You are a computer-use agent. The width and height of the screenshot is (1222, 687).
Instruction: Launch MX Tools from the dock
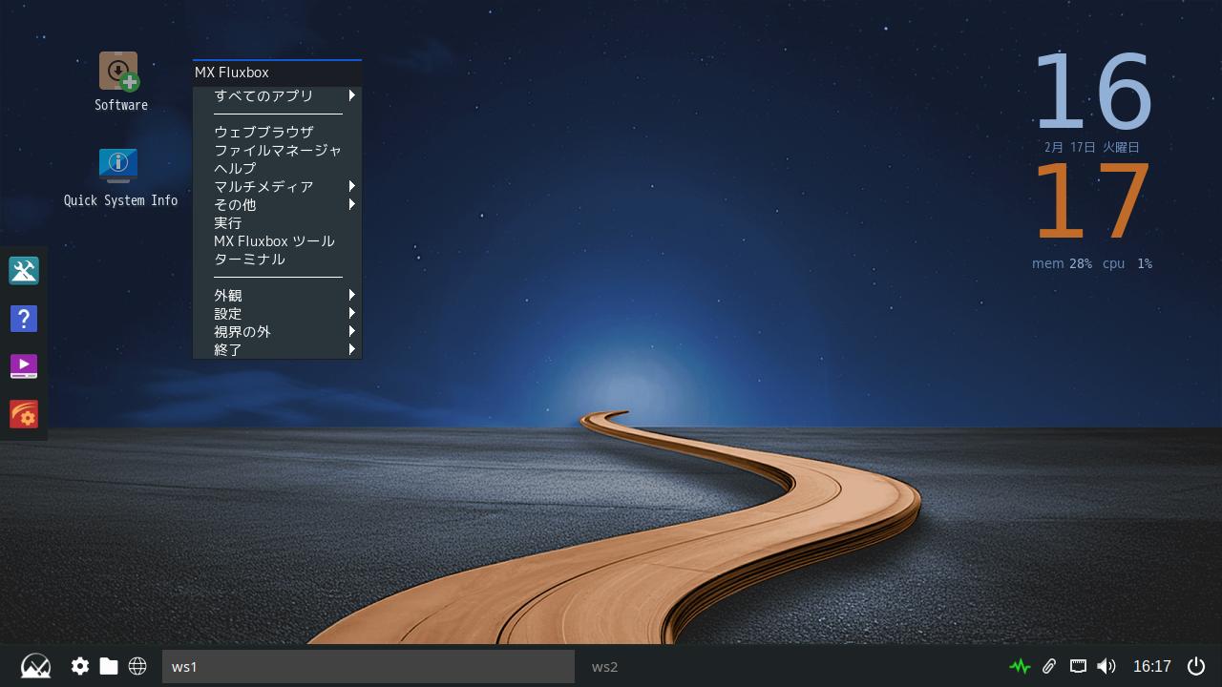24,271
